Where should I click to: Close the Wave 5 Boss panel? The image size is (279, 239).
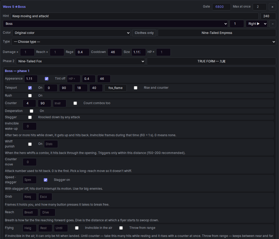click(272, 7)
